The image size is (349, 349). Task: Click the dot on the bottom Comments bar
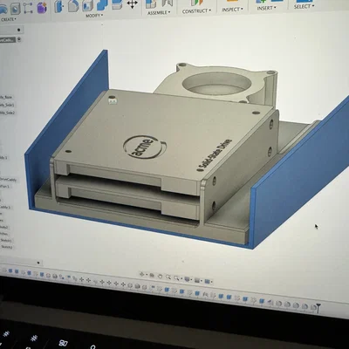(x=38, y=263)
